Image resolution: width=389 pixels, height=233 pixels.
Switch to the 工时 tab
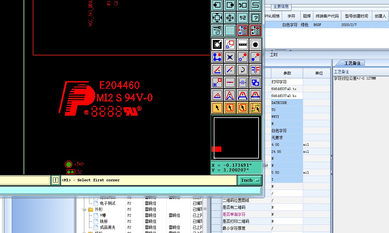coord(274,55)
